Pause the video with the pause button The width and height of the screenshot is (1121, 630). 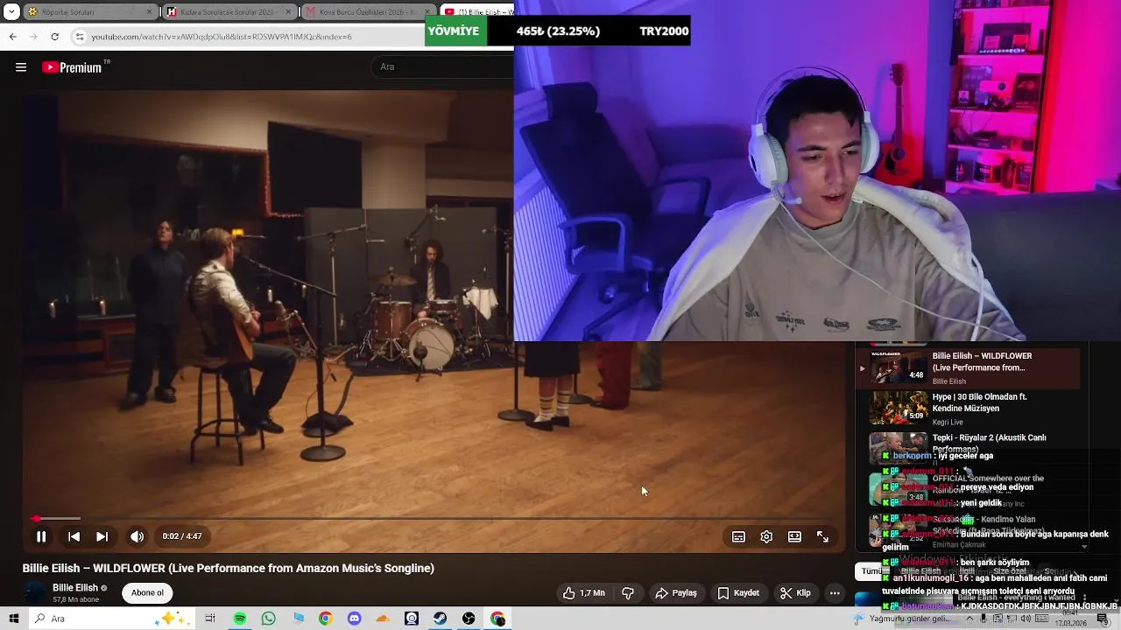pos(40,536)
